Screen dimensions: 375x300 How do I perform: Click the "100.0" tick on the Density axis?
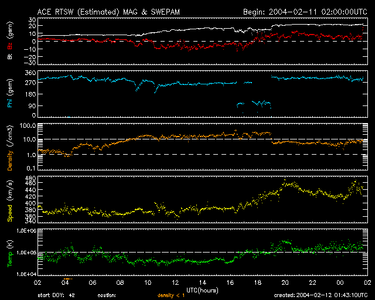tap(28, 125)
